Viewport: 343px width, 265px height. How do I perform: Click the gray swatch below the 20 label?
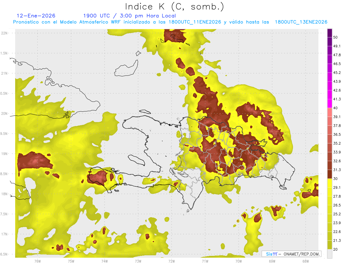[330, 254]
